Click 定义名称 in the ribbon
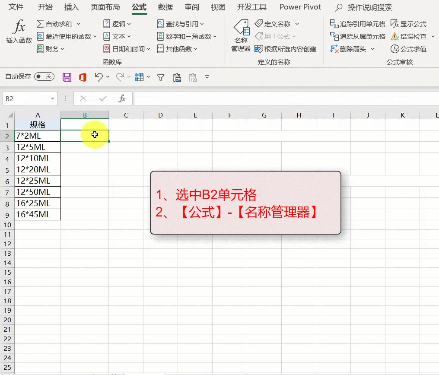Viewport: 439px width, 375px height. [277, 24]
